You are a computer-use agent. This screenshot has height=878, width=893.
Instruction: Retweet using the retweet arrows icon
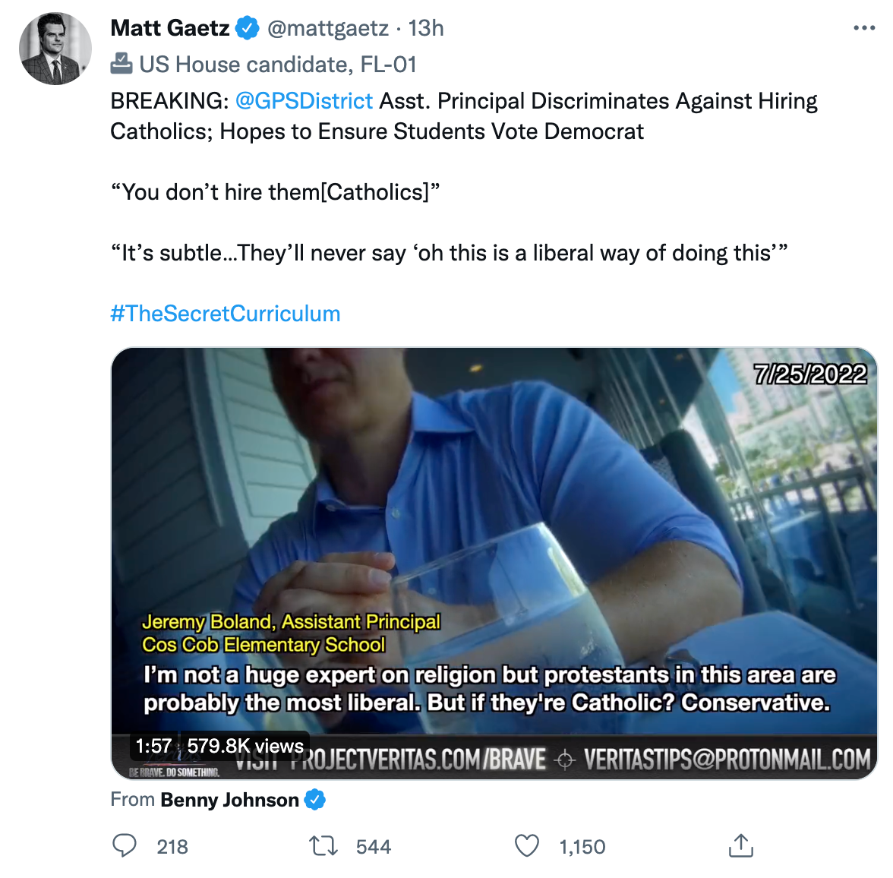click(x=324, y=846)
